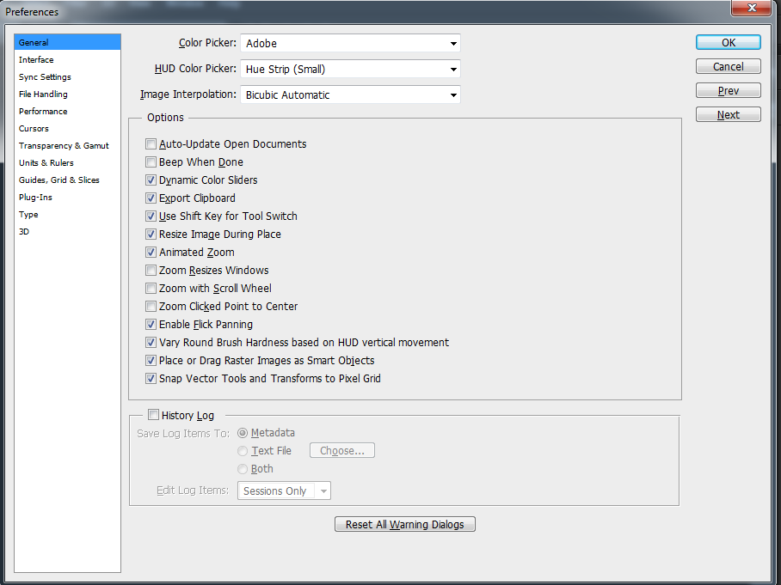This screenshot has width=781, height=585.
Task: Advance to next pane with Next
Action: pos(729,114)
